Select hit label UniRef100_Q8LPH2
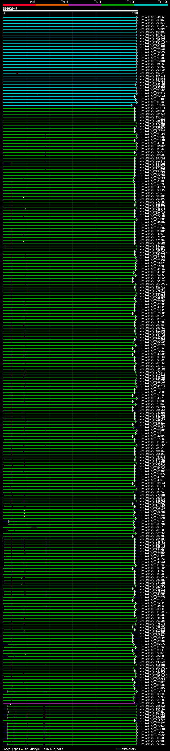Image resolution: width=170 pixels, height=751 pixels. click(x=152, y=47)
